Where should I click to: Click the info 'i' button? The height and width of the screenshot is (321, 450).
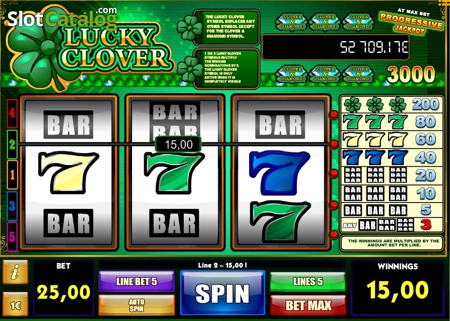[15, 272]
